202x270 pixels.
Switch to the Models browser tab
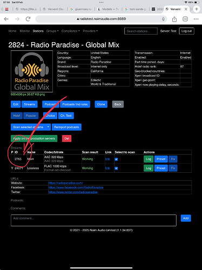click(108, 9)
